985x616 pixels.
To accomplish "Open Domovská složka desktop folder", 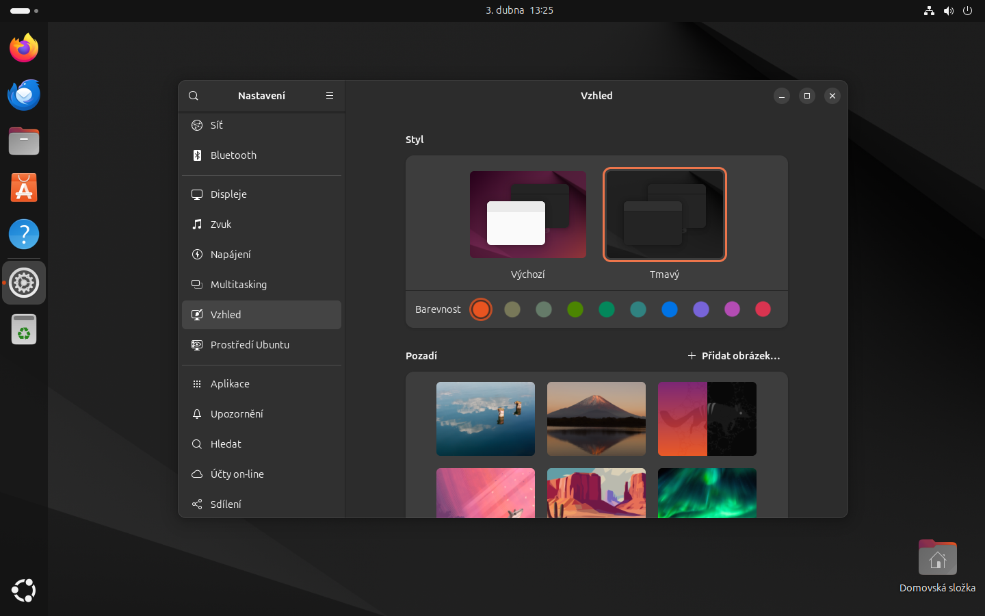I will click(937, 559).
